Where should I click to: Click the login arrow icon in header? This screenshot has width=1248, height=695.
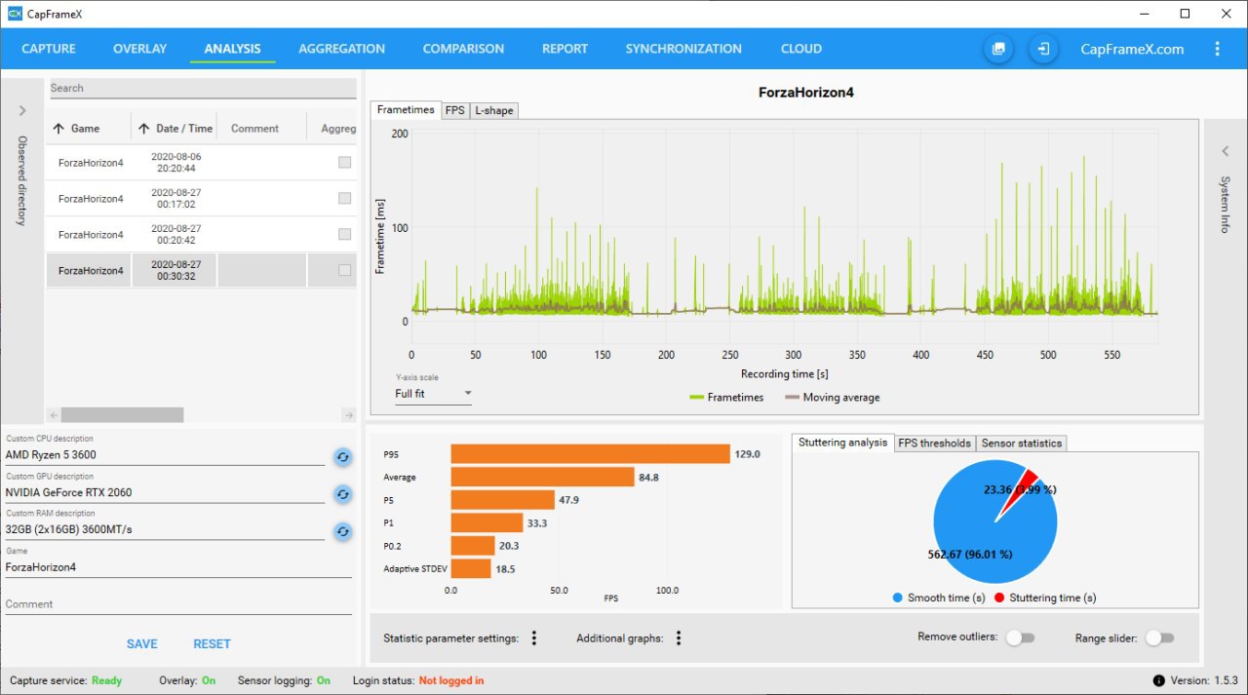(x=1043, y=49)
